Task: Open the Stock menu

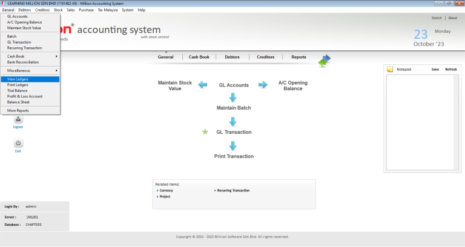Action: (x=58, y=10)
